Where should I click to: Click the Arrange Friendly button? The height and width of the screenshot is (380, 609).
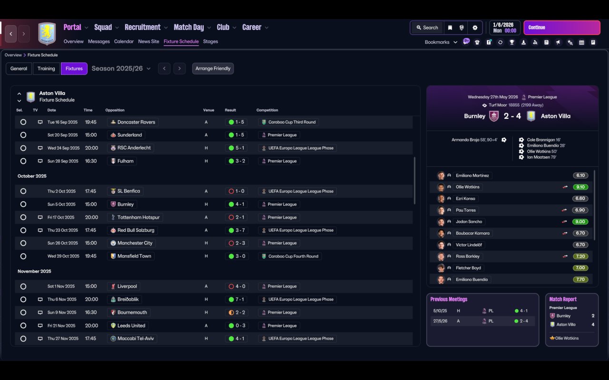[213, 68]
